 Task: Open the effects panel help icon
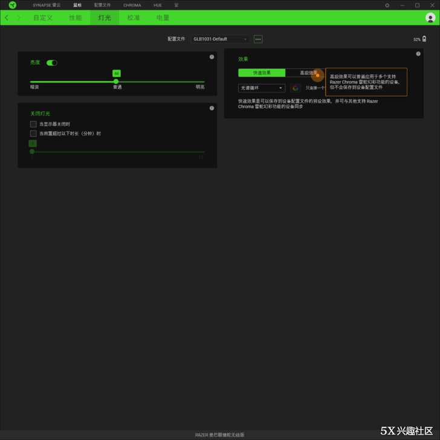pyautogui.click(x=418, y=54)
